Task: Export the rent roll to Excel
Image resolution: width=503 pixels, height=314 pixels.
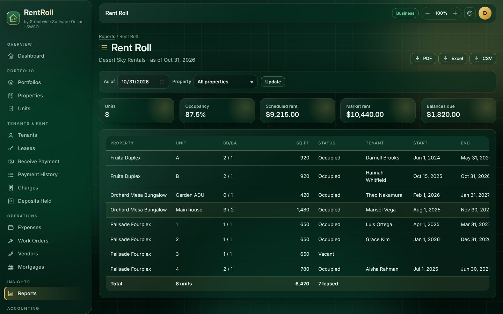Action: tap(453, 59)
